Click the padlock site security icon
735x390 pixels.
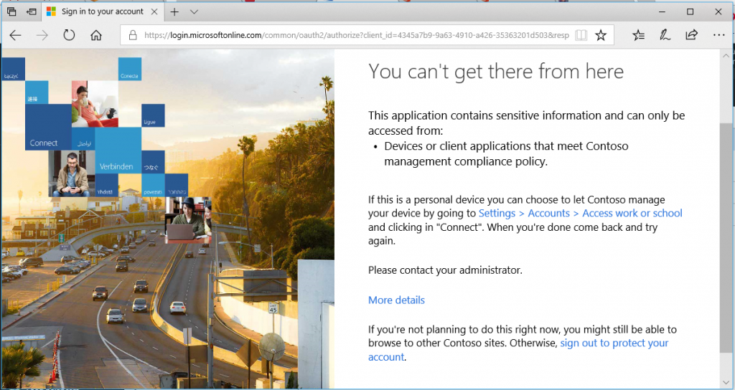(133, 35)
